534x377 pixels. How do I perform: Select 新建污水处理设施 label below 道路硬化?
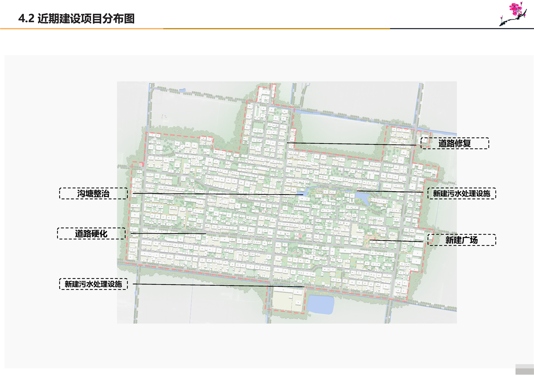[93, 284]
